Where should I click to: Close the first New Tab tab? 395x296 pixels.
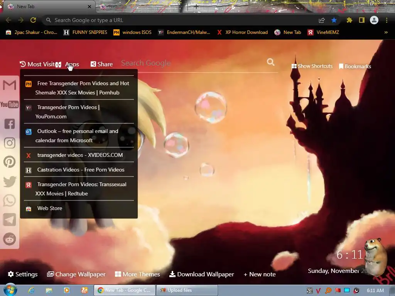89,7
